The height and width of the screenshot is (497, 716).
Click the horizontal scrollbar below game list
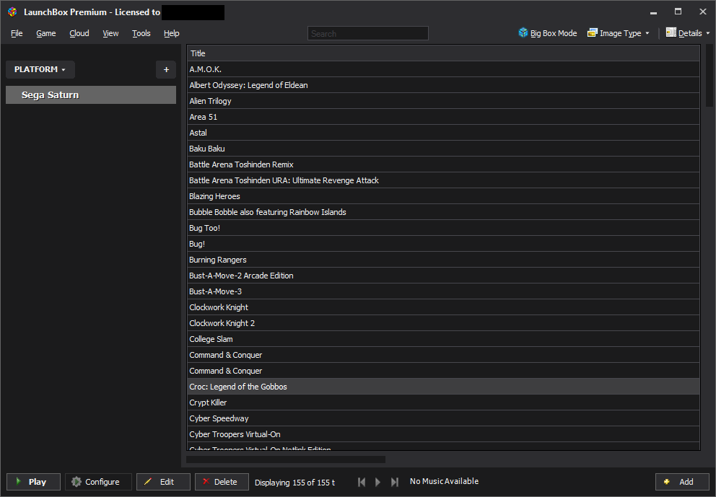click(286, 459)
